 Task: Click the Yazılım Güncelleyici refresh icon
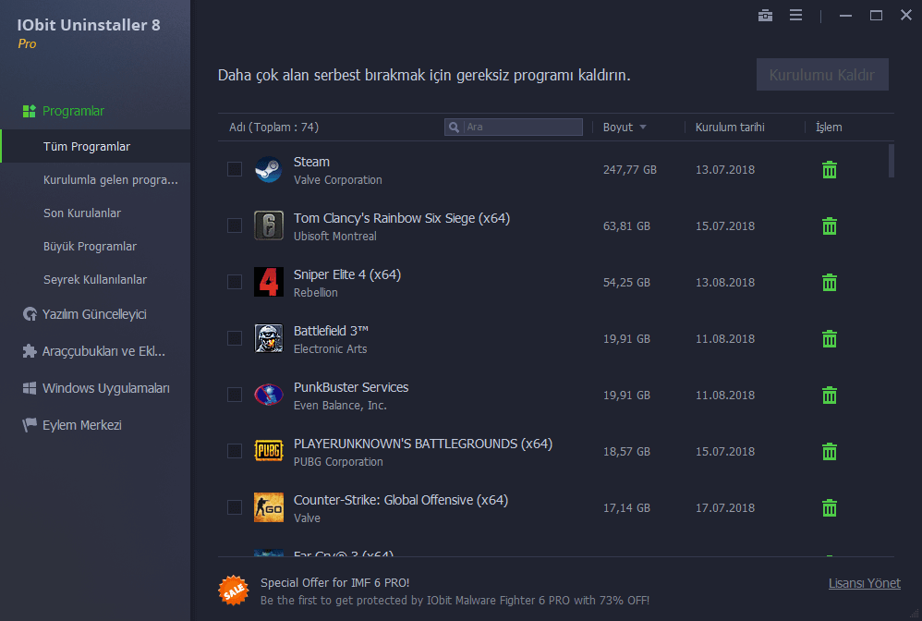click(30, 314)
